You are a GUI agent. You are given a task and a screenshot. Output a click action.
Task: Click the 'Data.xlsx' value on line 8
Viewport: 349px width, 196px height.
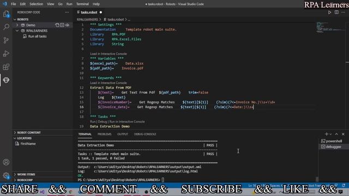click(134, 63)
